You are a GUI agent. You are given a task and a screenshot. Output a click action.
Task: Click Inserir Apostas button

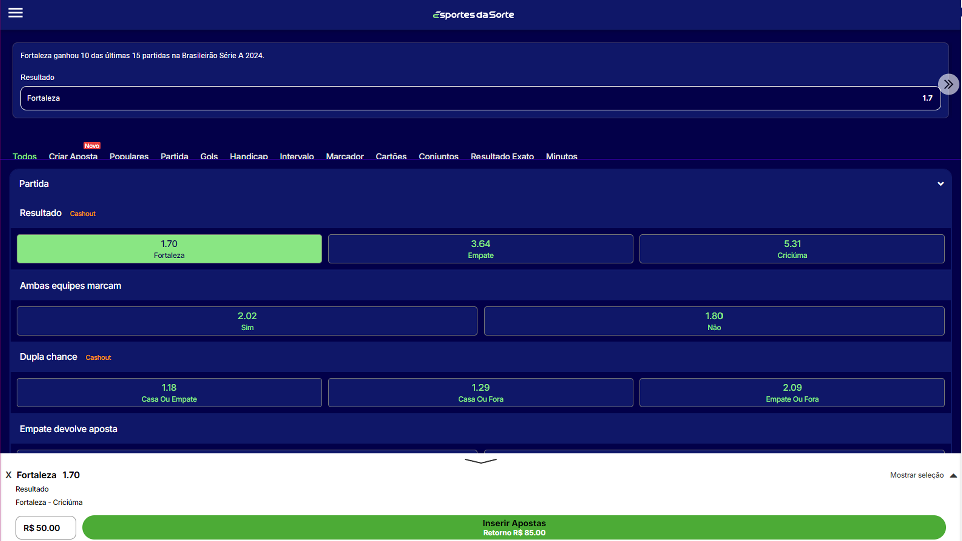point(514,528)
